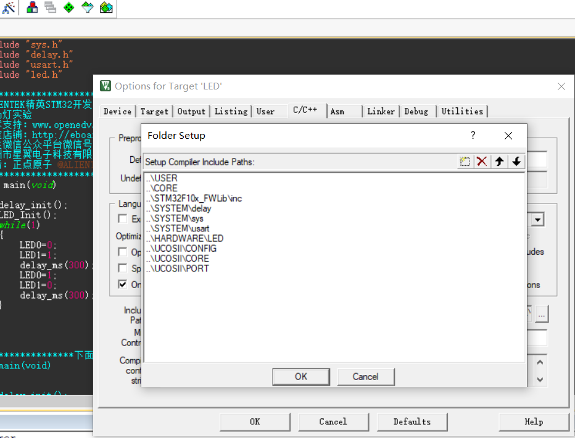The width and height of the screenshot is (575, 438).
Task: Click the Keil icon in Options title bar
Action: coord(105,86)
